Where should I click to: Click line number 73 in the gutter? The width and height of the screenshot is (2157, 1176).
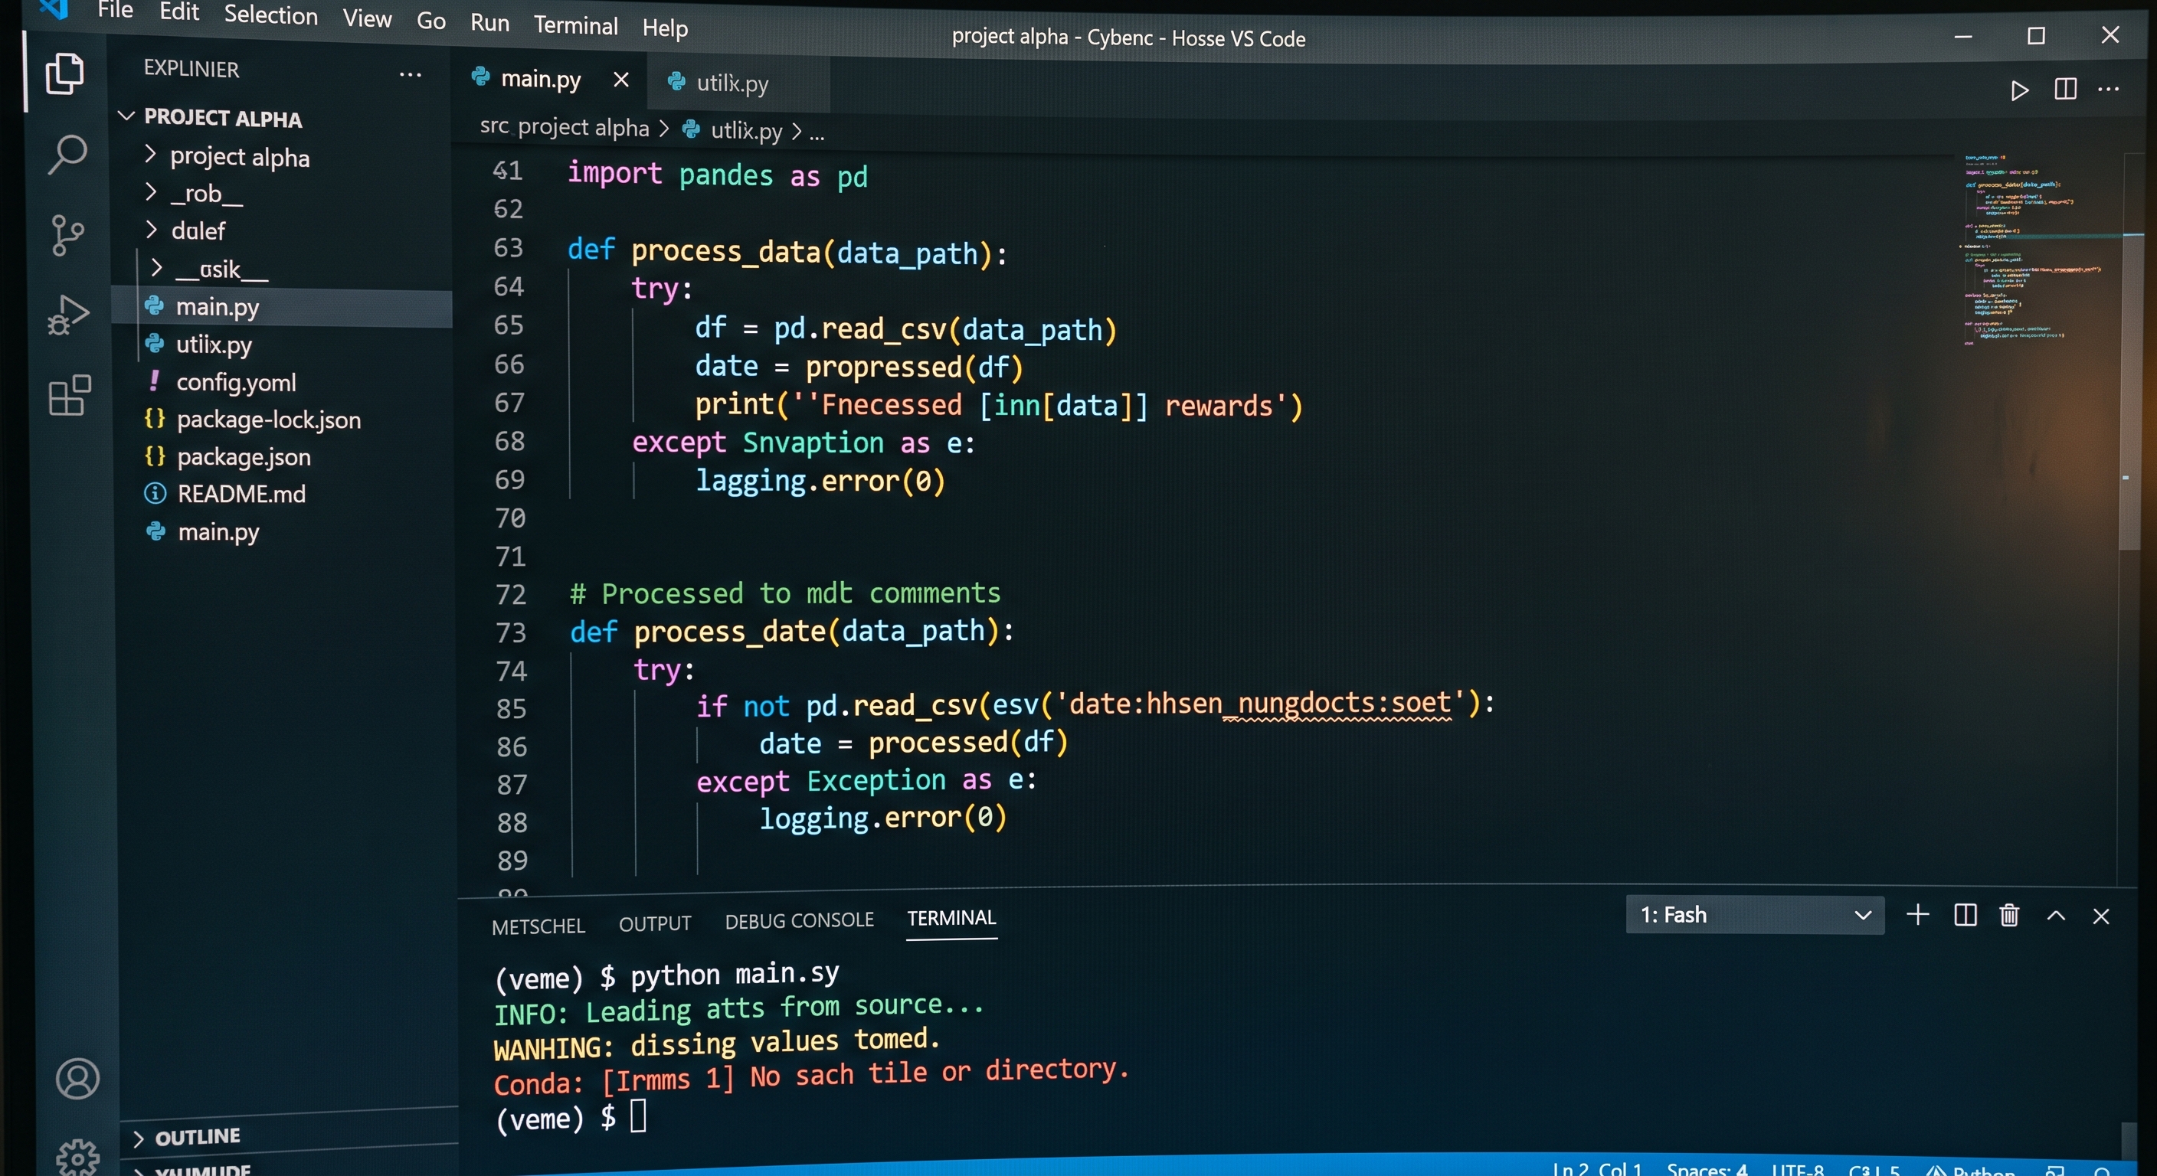511,632
